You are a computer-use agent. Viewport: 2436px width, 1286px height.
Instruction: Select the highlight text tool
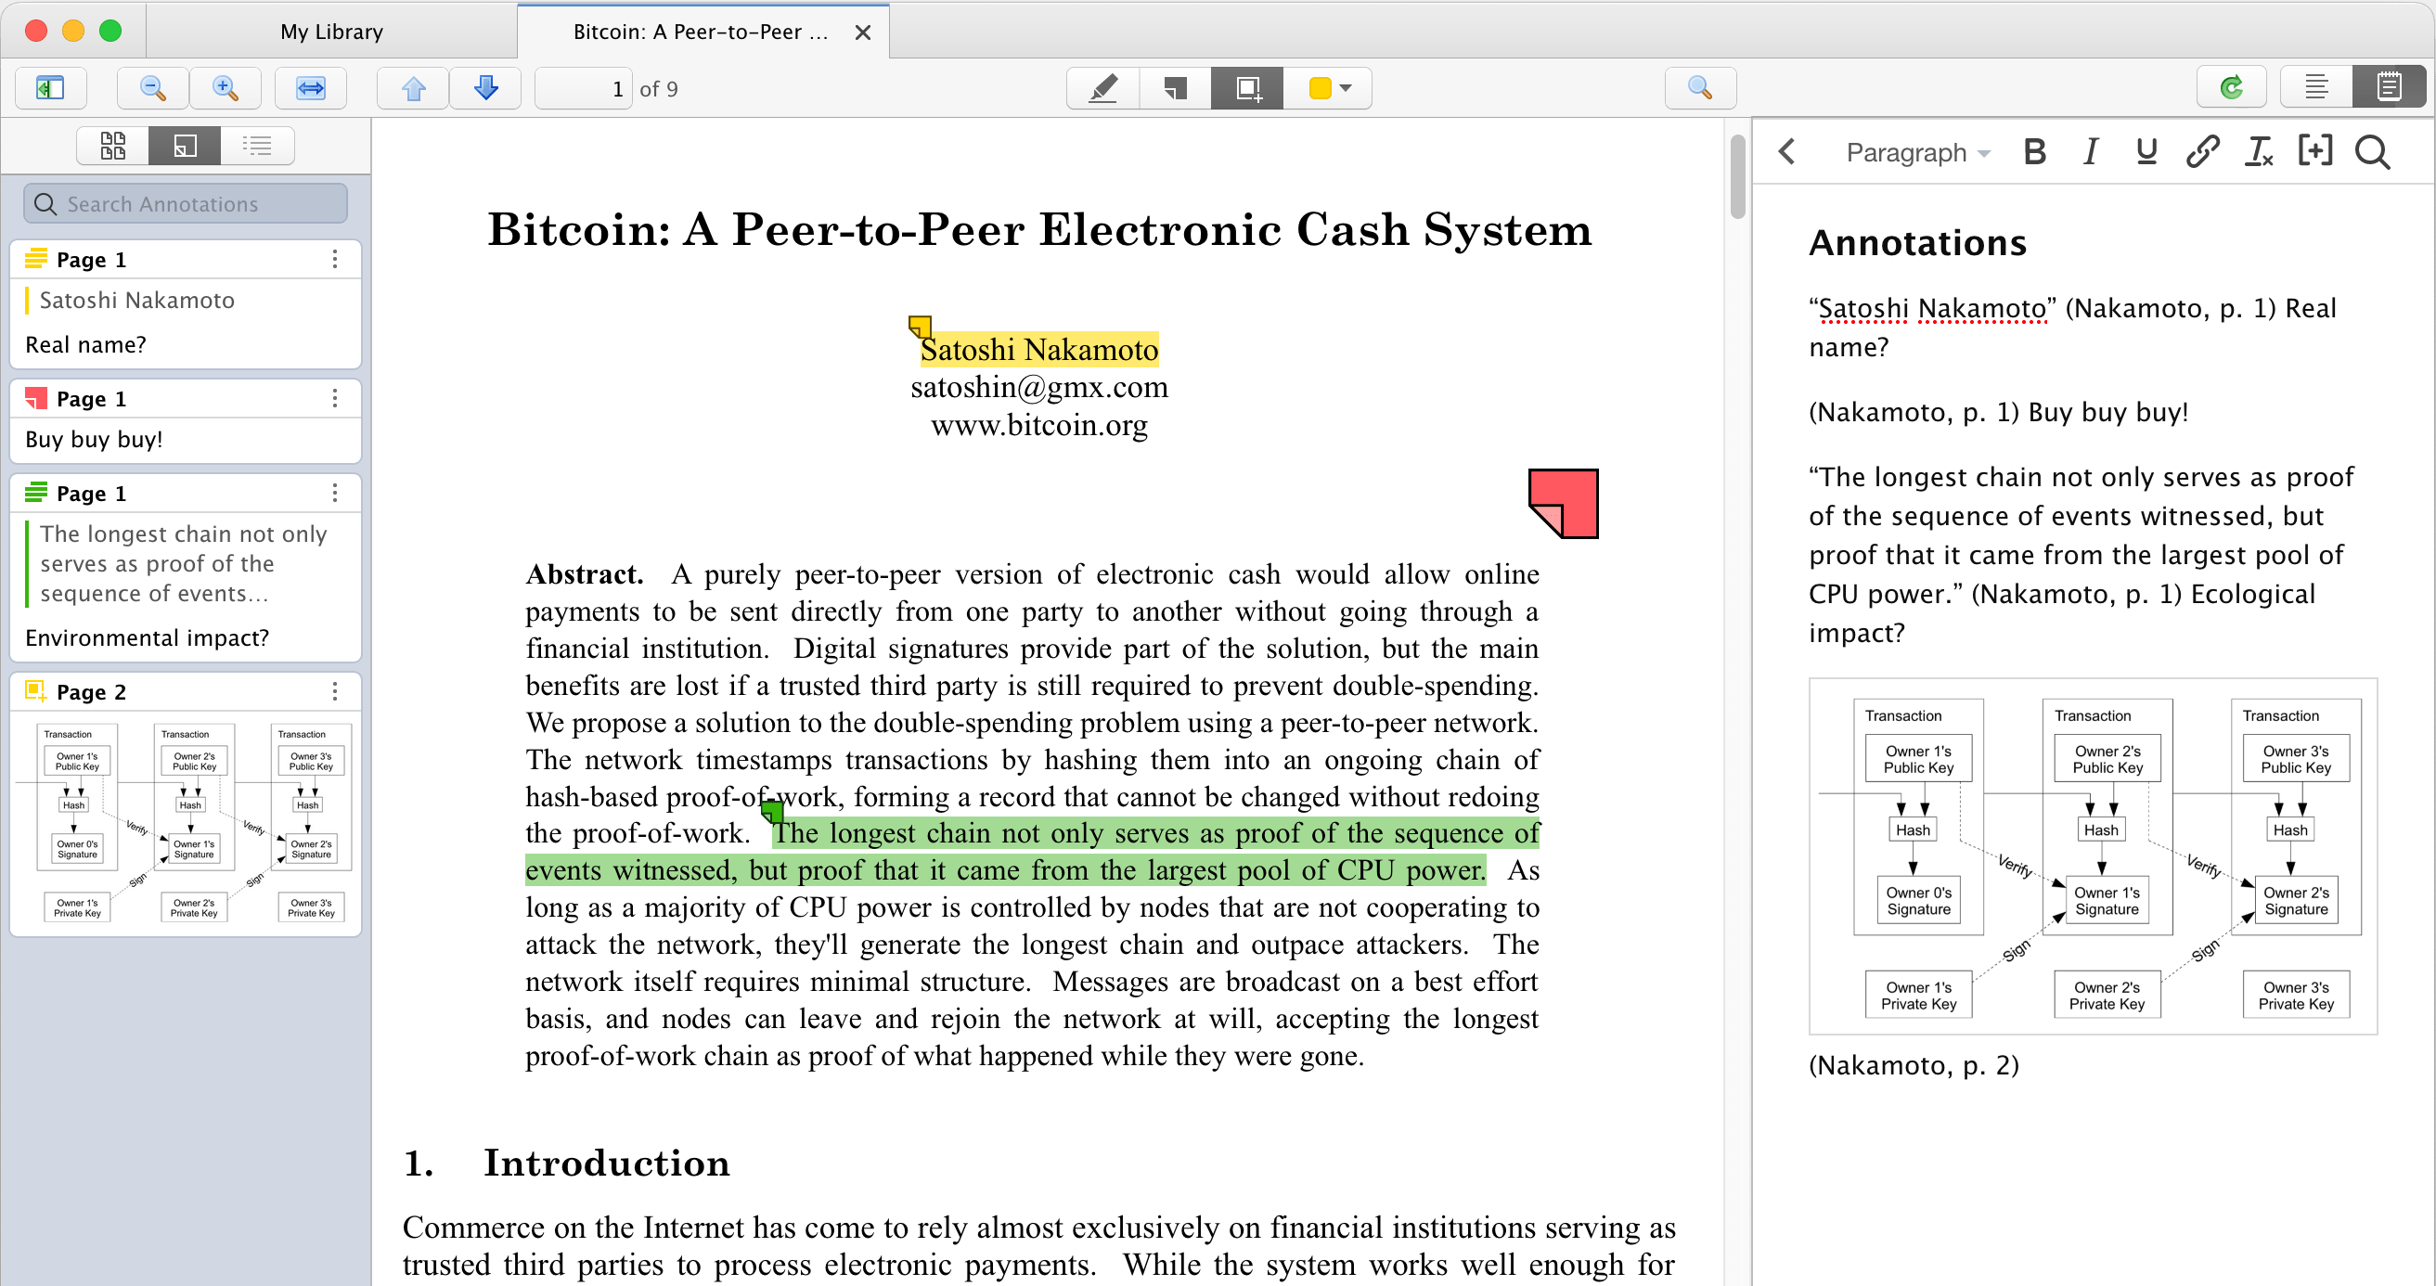[1102, 88]
